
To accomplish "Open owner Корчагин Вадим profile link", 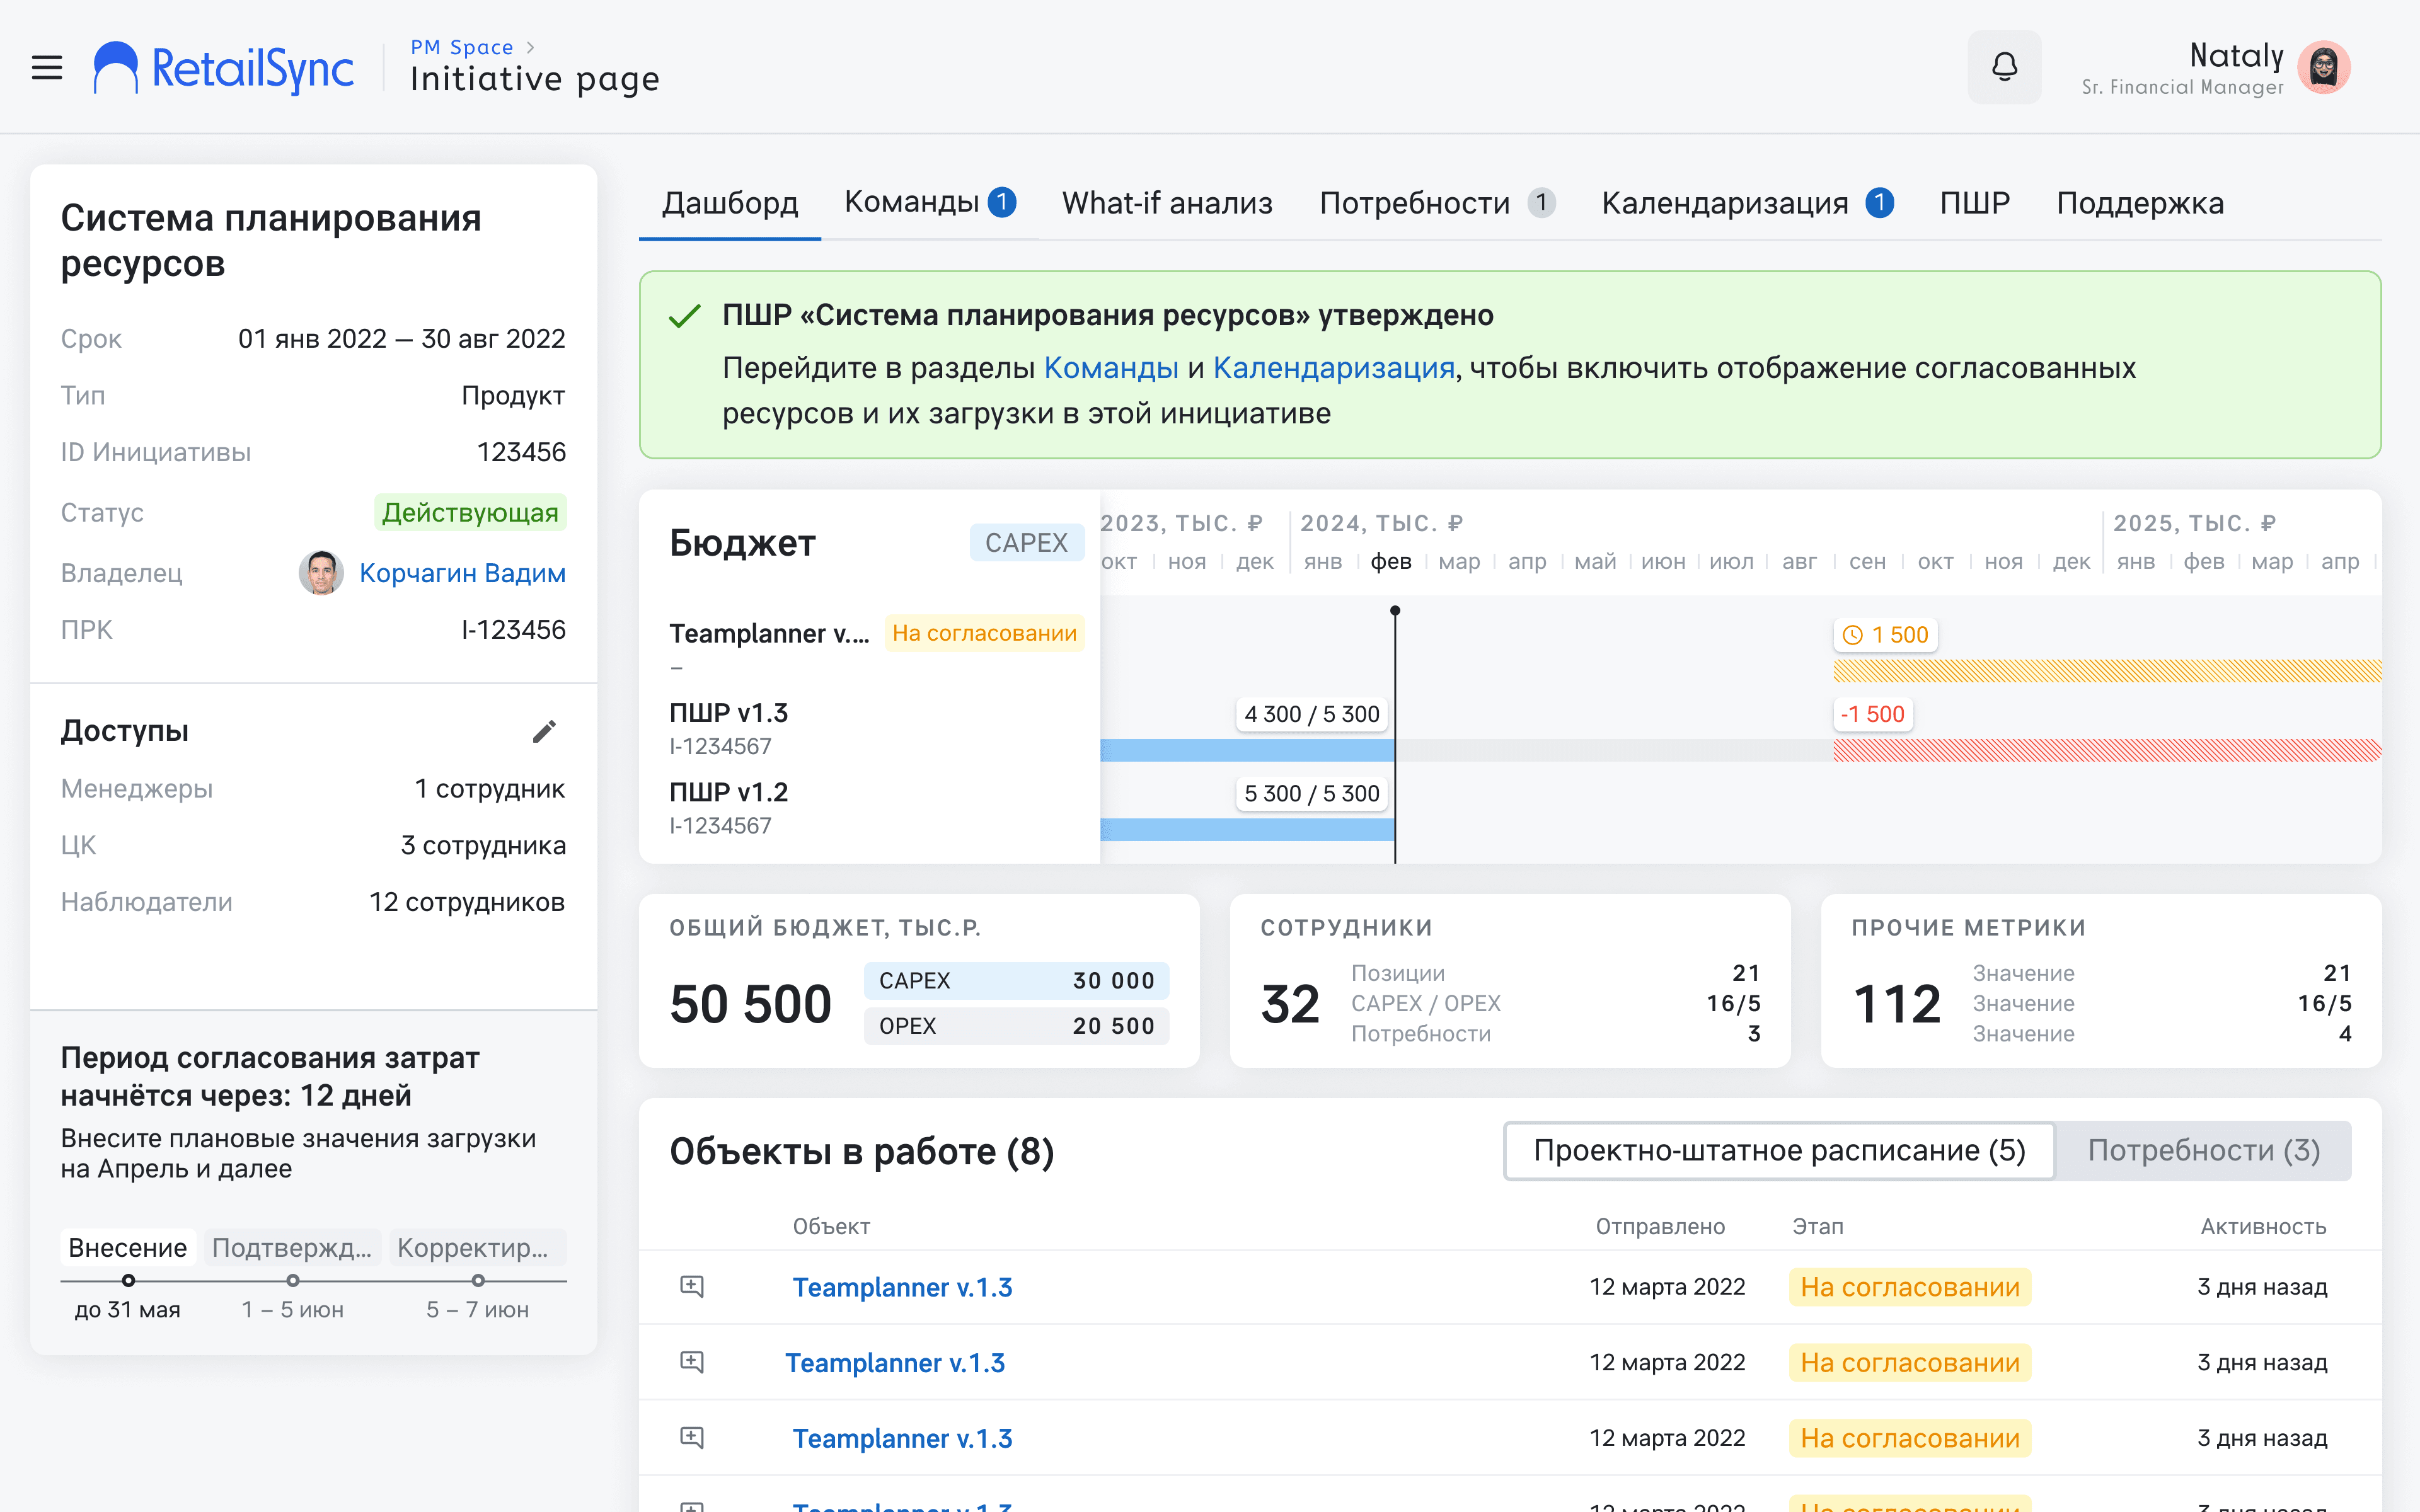I will coord(462,573).
